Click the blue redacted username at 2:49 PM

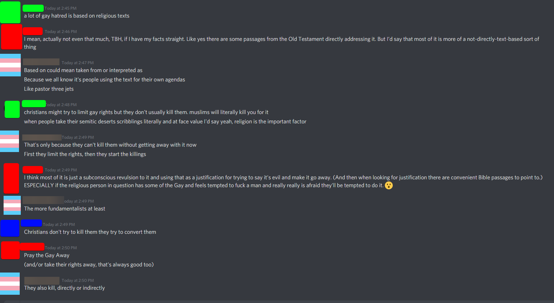(32, 223)
